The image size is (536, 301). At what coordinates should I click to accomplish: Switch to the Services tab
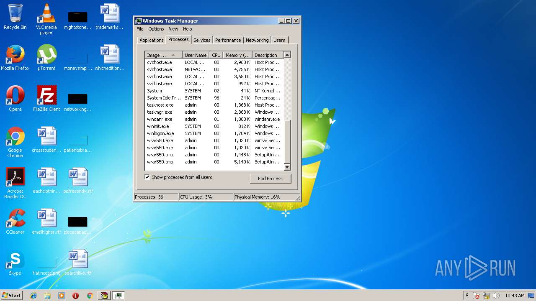coord(202,40)
